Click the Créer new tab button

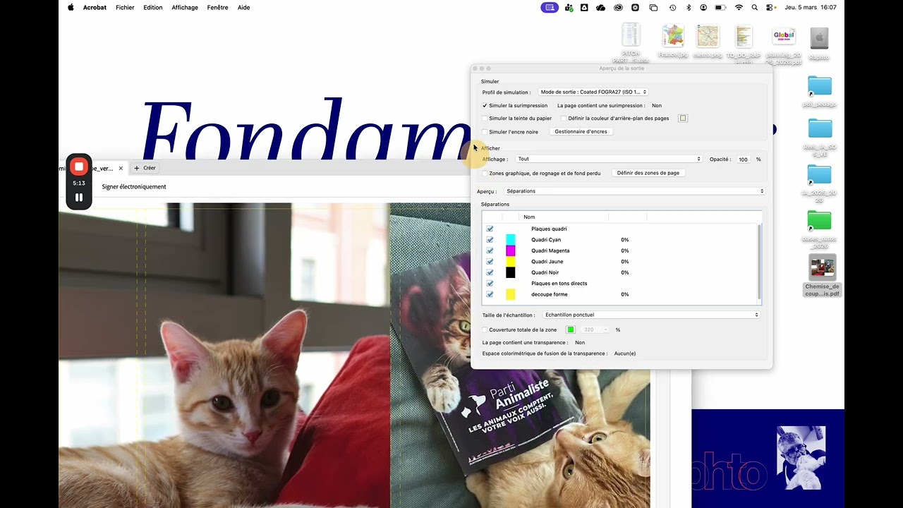pos(145,169)
